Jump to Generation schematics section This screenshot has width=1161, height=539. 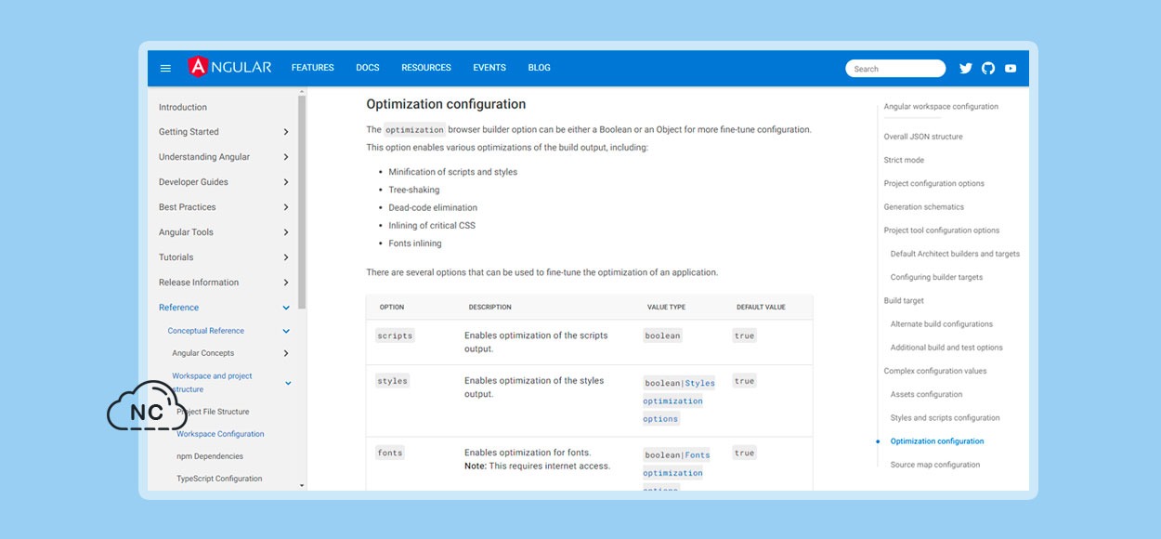(924, 207)
